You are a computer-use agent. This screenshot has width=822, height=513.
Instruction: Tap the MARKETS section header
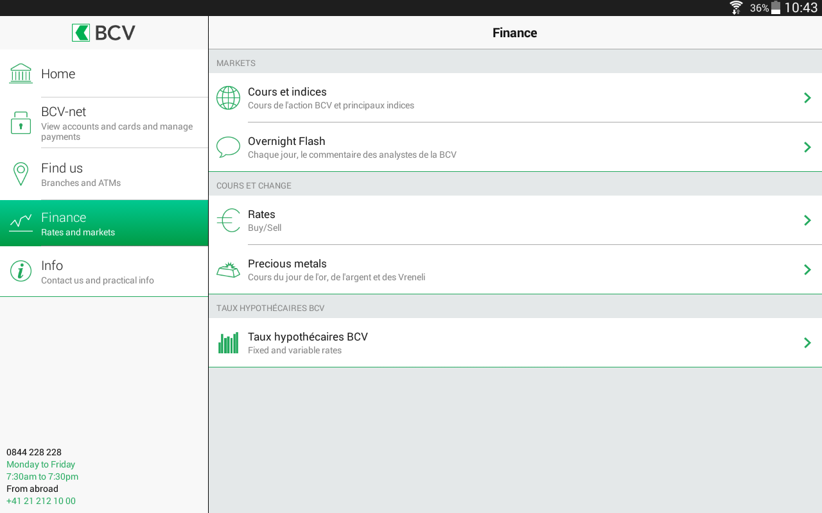point(236,63)
